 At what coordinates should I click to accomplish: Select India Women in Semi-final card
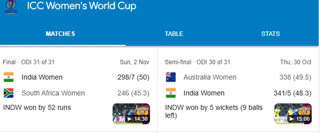[204, 93]
